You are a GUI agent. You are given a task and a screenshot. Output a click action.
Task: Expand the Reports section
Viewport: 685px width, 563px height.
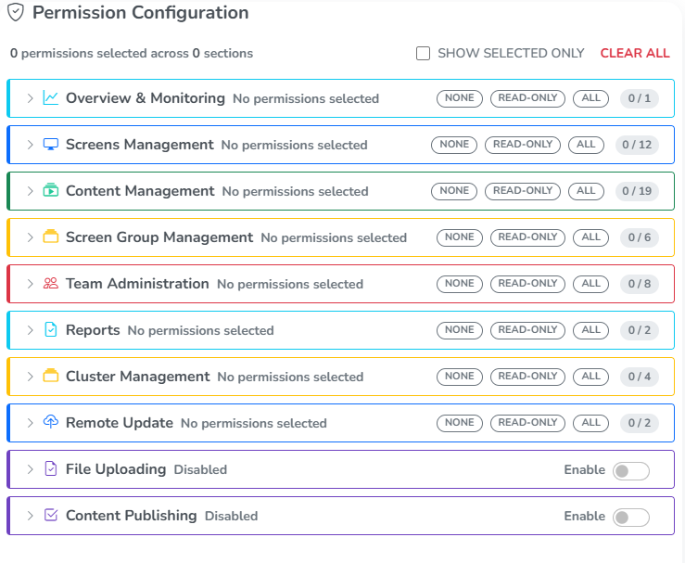[31, 330]
